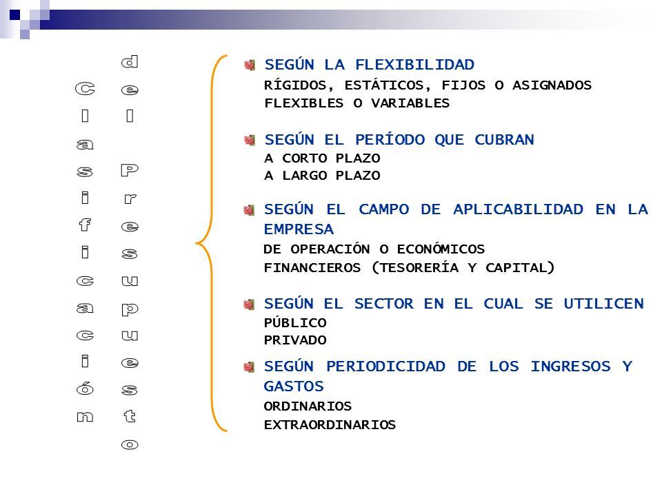Select the heading SEGÚN EL PERÍODO QUE CUBRAN
This screenshot has width=662, height=496.
point(399,140)
